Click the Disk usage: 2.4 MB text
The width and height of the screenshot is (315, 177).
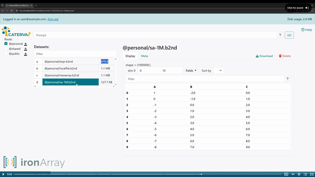(x=300, y=19)
